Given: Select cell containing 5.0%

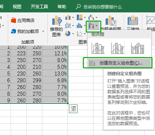Looking at the screenshot, I should click(x=55, y=67).
